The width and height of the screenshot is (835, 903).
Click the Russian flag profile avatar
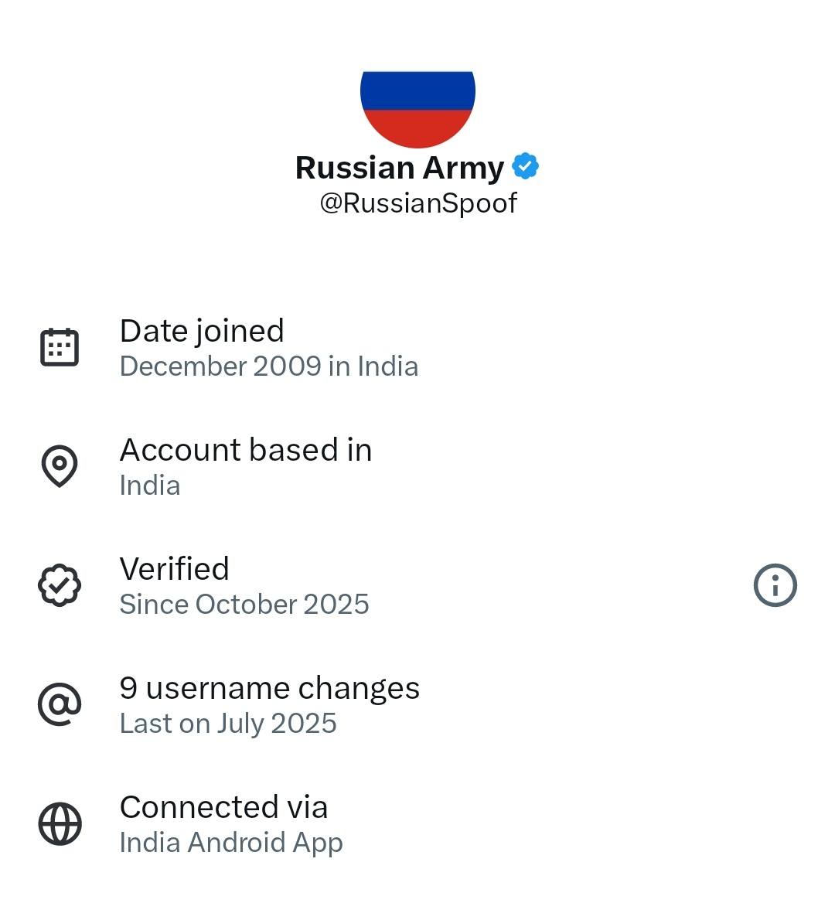point(417,108)
